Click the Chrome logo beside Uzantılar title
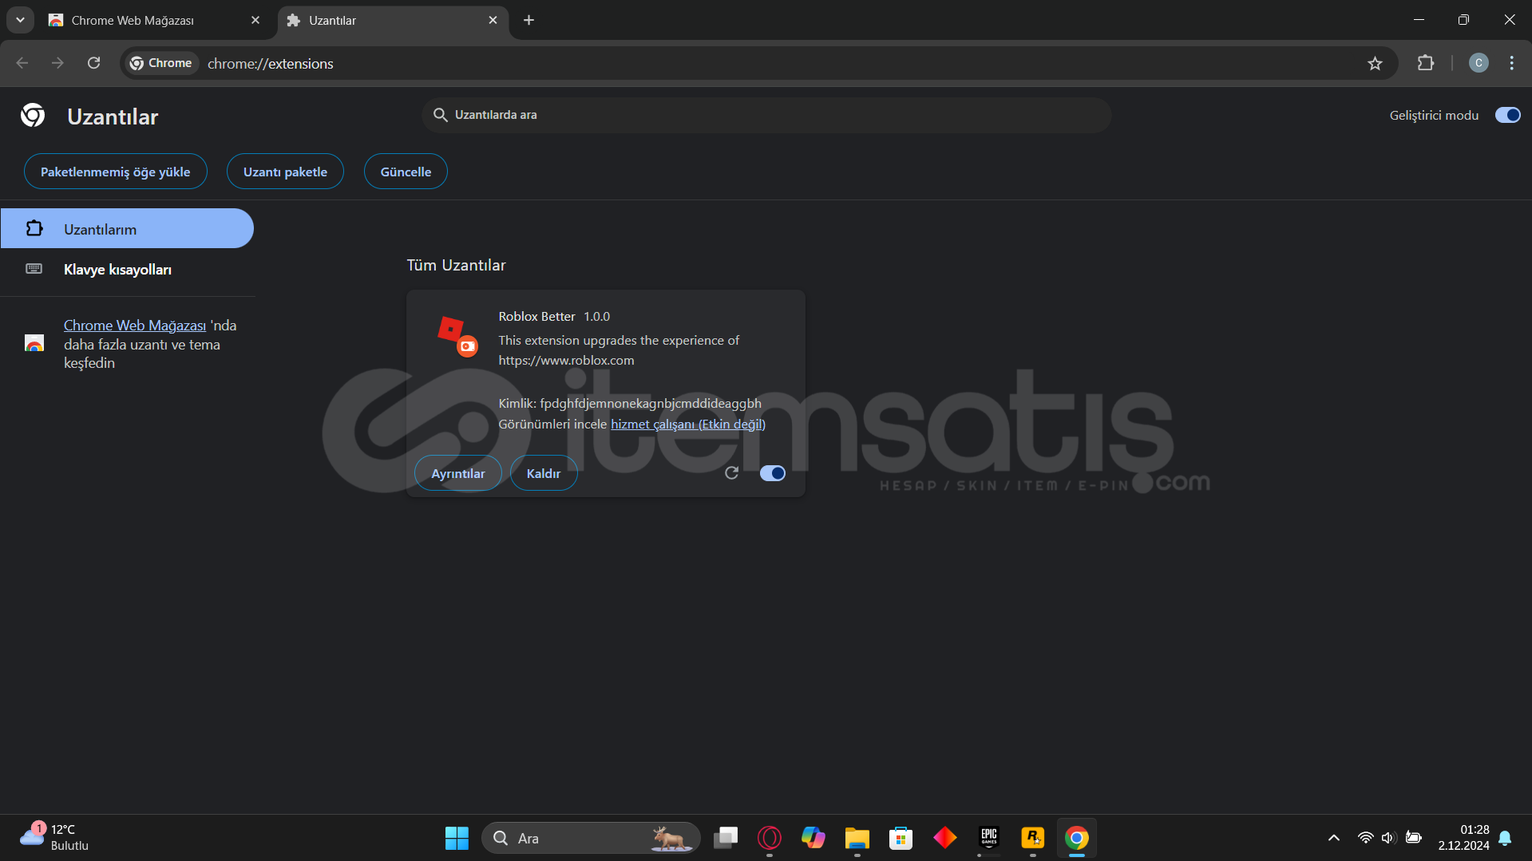This screenshot has height=861, width=1532. point(33,116)
